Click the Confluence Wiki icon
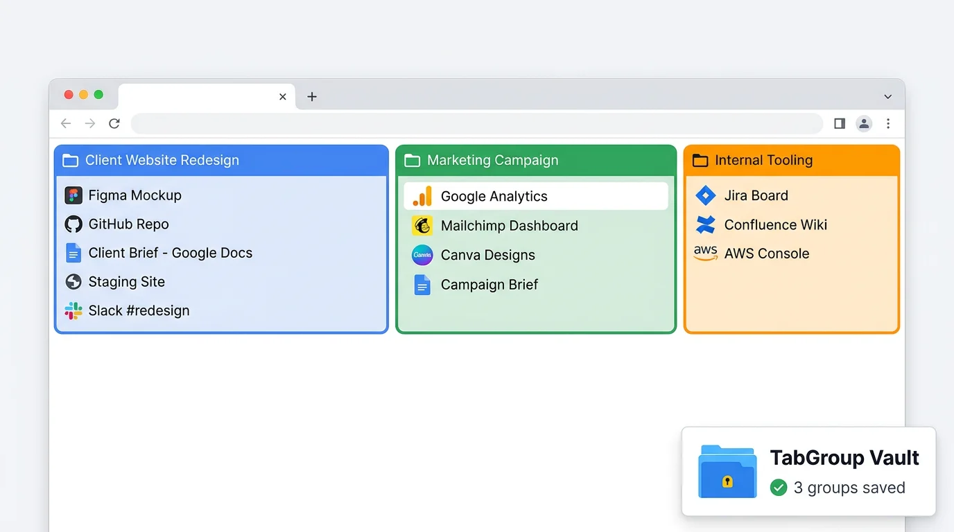 coord(704,224)
